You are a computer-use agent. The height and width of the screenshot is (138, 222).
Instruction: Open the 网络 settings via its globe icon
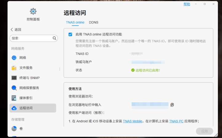click(x=14, y=58)
